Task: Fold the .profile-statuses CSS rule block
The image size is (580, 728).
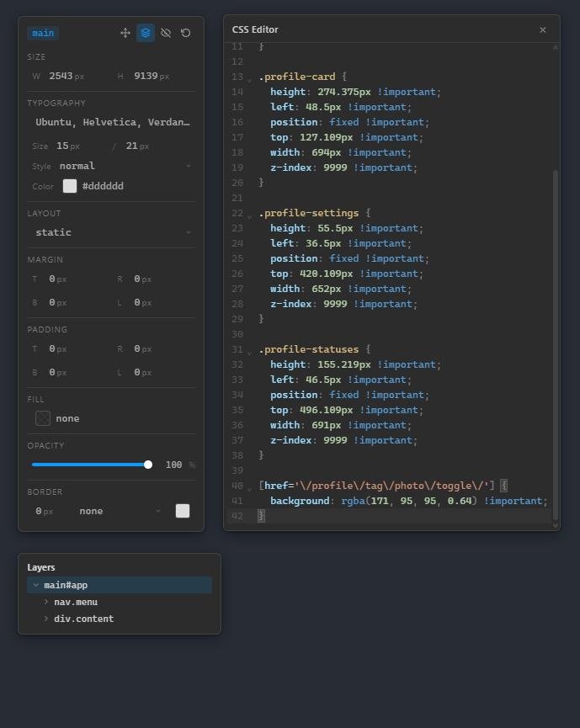Action: [250, 352]
